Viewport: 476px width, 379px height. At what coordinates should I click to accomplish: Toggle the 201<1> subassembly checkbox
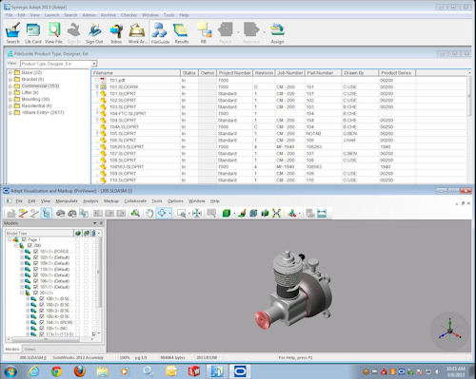click(36, 293)
